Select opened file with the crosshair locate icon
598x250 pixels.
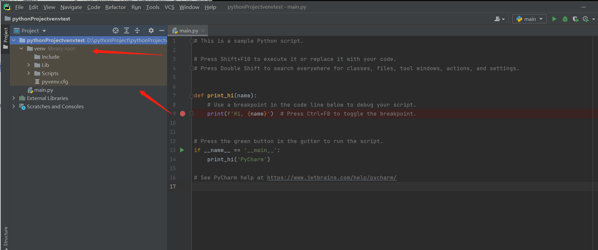point(116,30)
